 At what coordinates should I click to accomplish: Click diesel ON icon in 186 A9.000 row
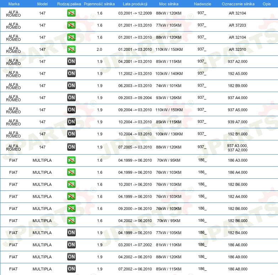point(71,257)
